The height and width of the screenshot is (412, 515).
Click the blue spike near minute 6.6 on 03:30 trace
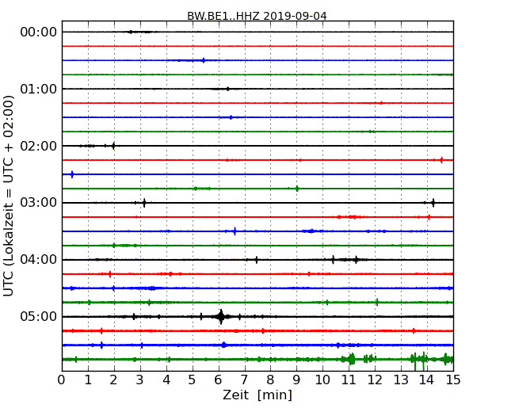pyautogui.click(x=235, y=231)
